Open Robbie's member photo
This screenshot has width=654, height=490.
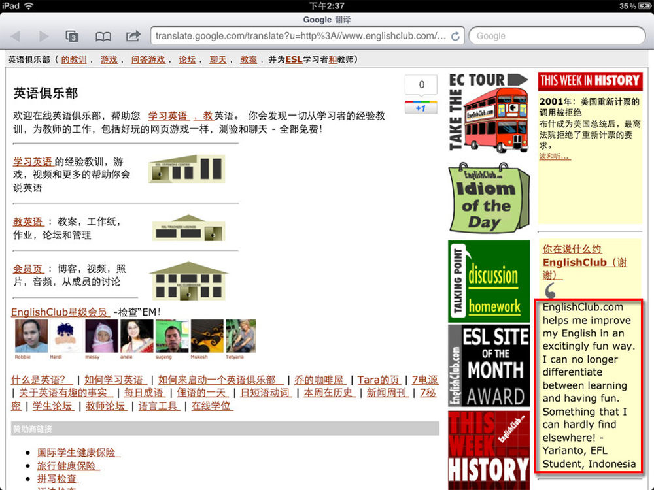point(31,336)
